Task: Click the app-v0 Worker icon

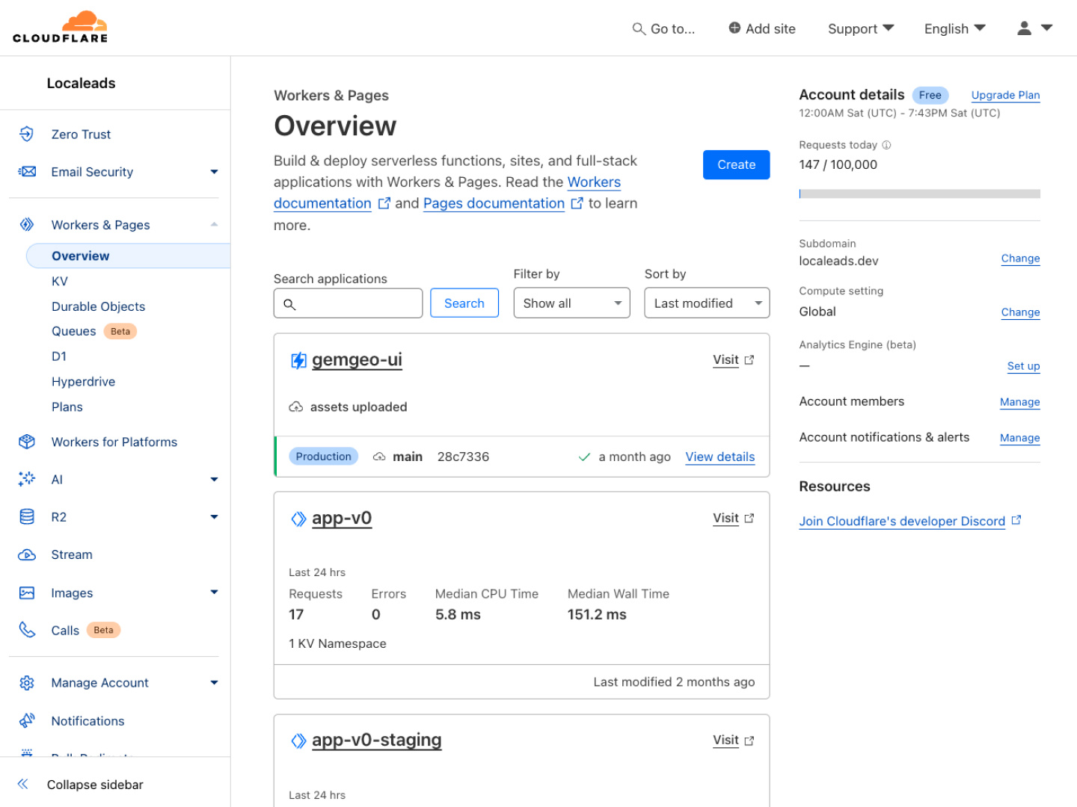Action: 298,519
